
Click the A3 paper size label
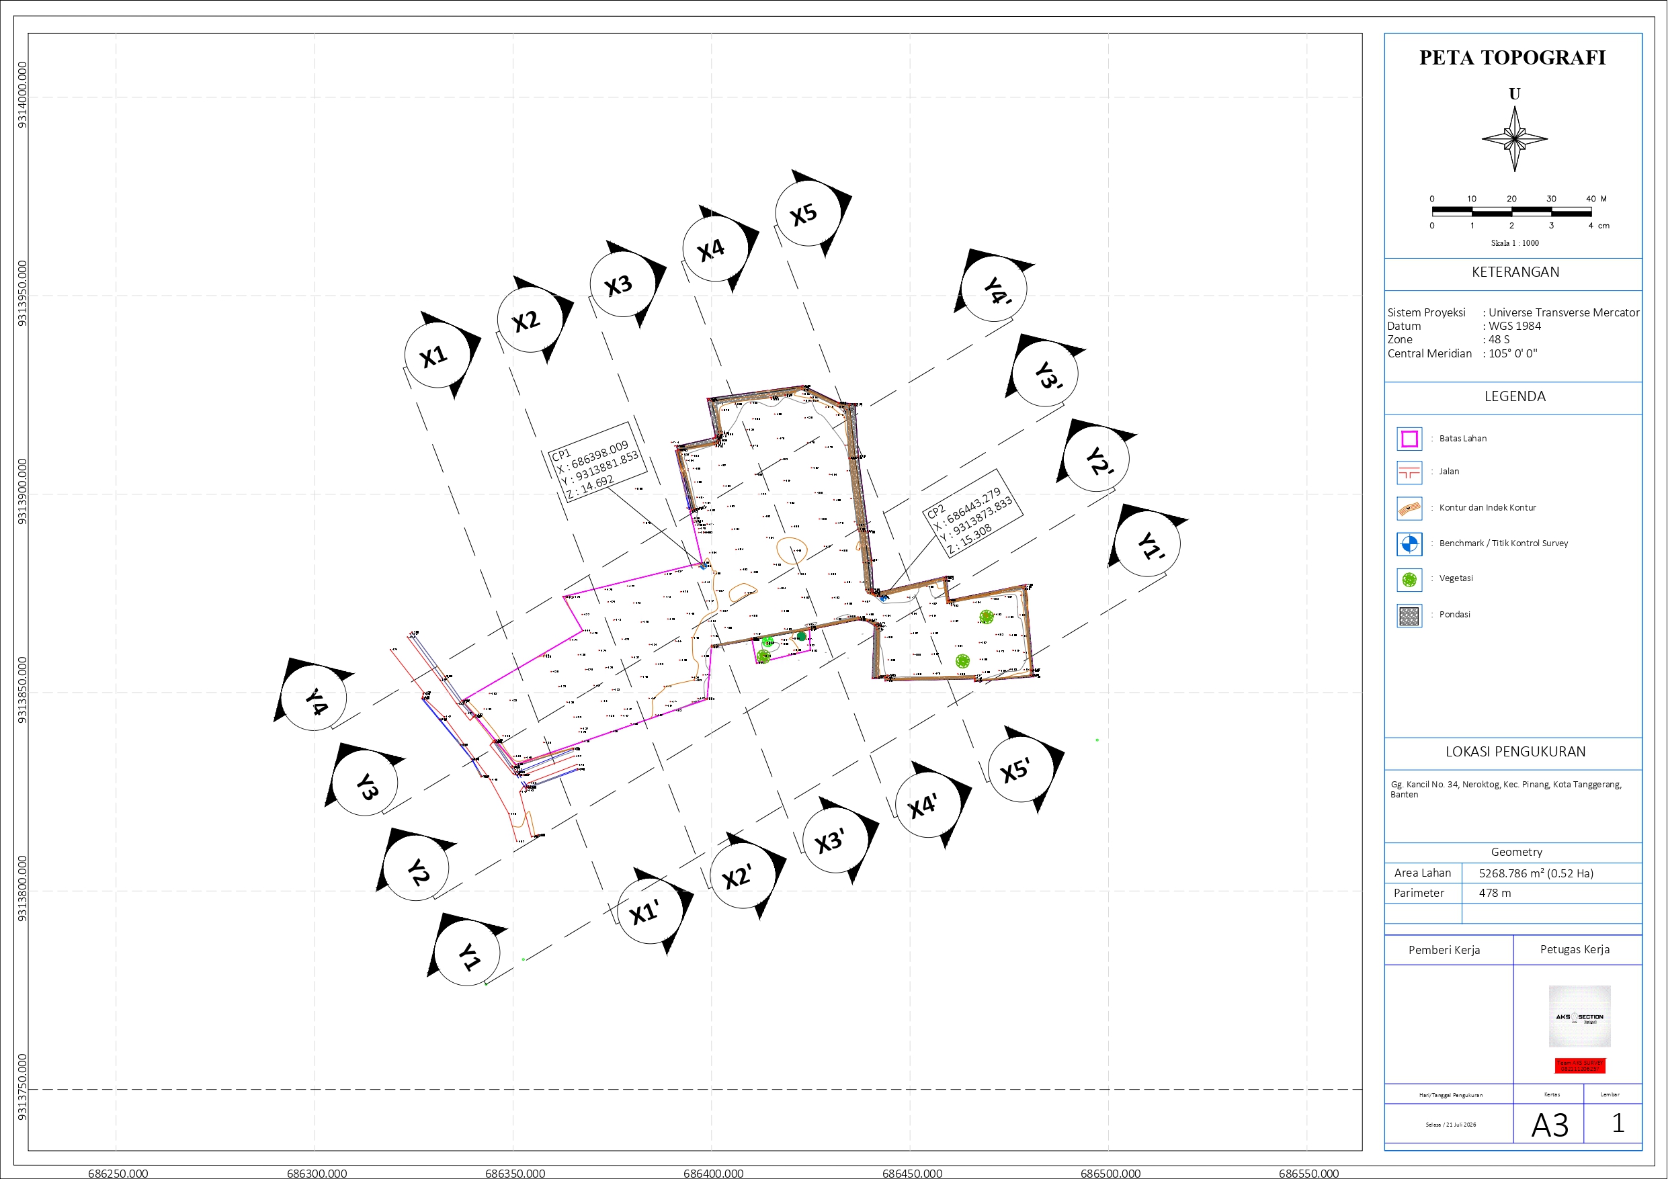(x=1550, y=1125)
